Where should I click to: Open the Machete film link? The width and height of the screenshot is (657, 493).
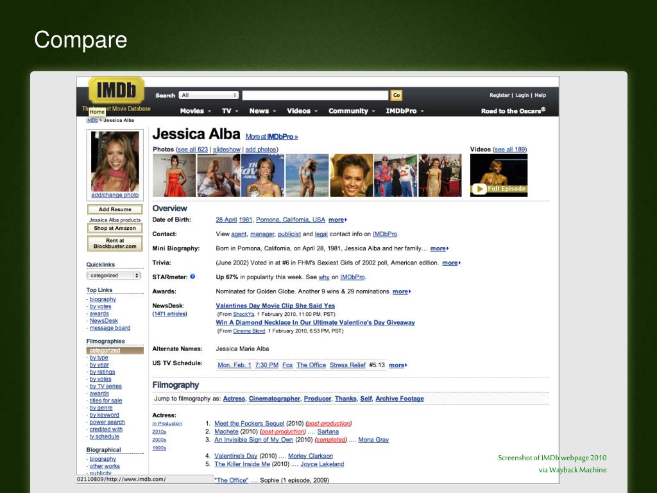coord(226,431)
